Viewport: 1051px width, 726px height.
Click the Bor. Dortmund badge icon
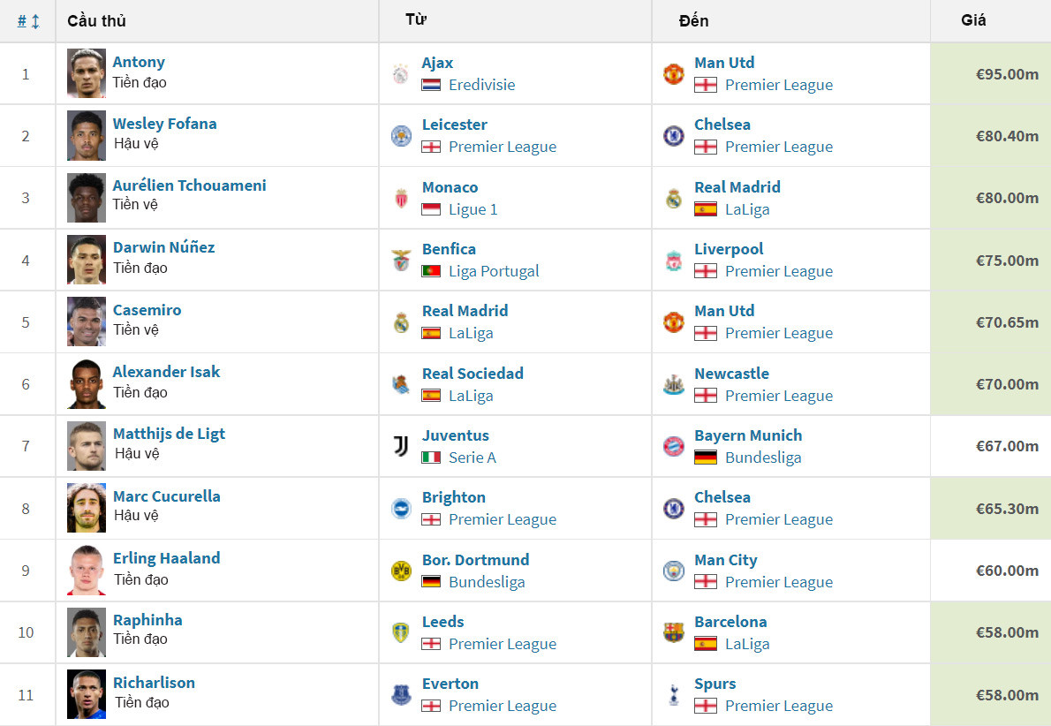click(401, 571)
